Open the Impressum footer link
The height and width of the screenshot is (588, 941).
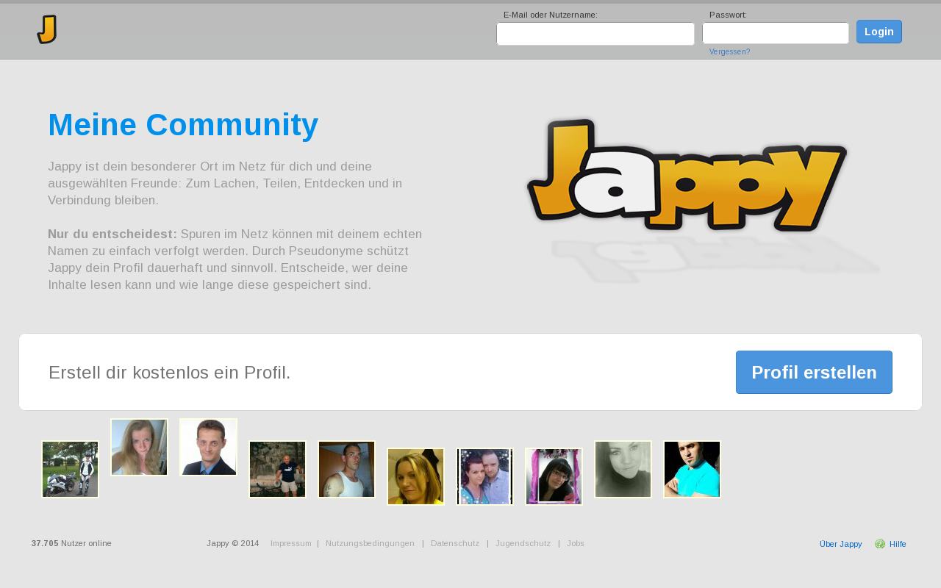291,543
